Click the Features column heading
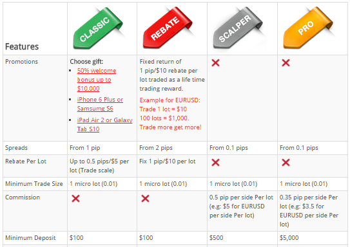The height and width of the screenshot is (247, 350). point(22,46)
